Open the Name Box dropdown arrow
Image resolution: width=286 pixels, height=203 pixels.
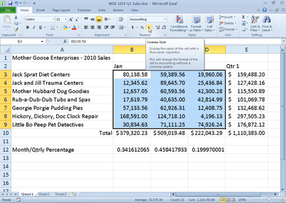coord(42,42)
